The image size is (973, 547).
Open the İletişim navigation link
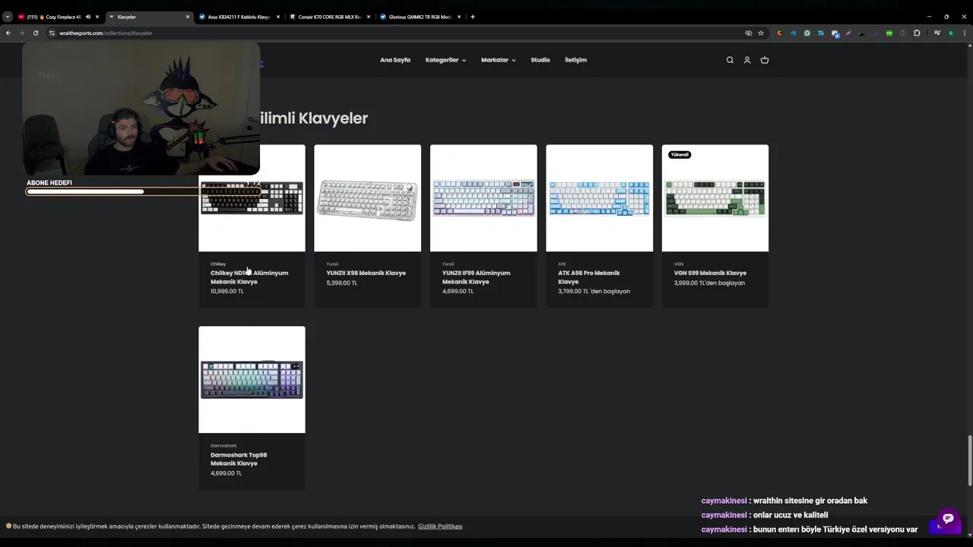coord(575,60)
